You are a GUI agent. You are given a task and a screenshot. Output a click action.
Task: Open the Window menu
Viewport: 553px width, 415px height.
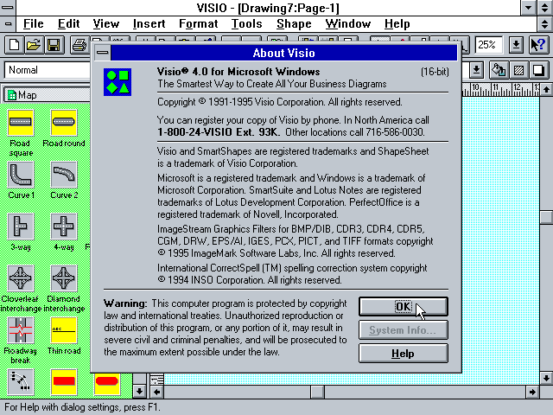coord(347,24)
